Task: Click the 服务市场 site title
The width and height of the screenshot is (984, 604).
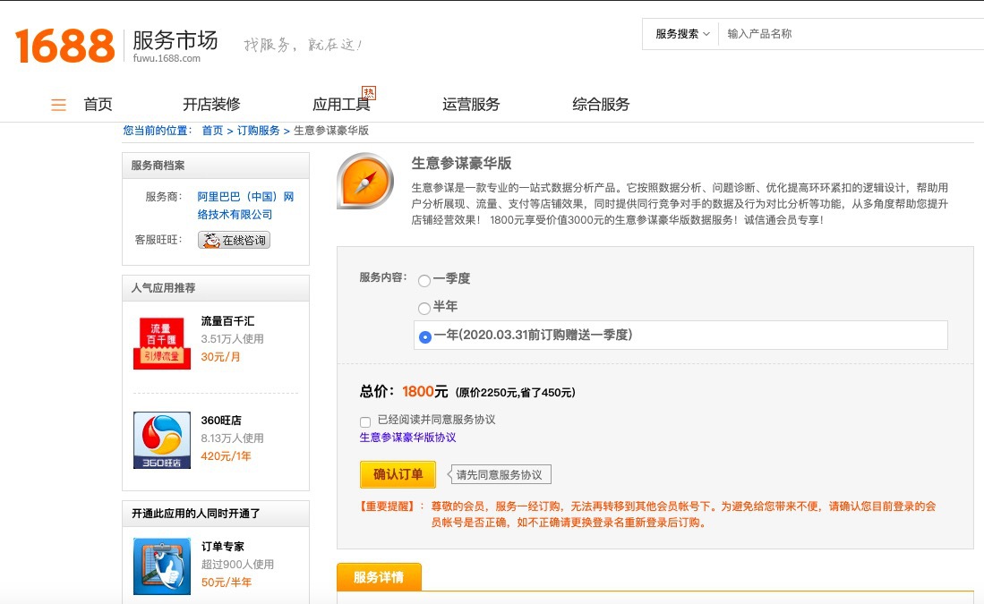Action: (175, 39)
